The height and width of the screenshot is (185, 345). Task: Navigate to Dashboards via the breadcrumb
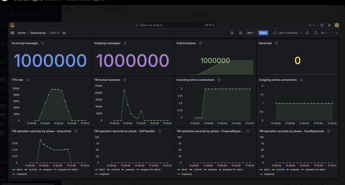coord(38,33)
